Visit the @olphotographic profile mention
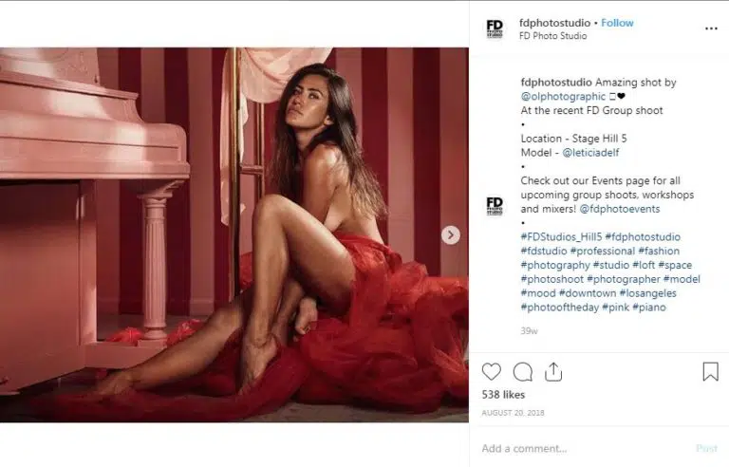Image resolution: width=729 pixels, height=467 pixels. [563, 96]
